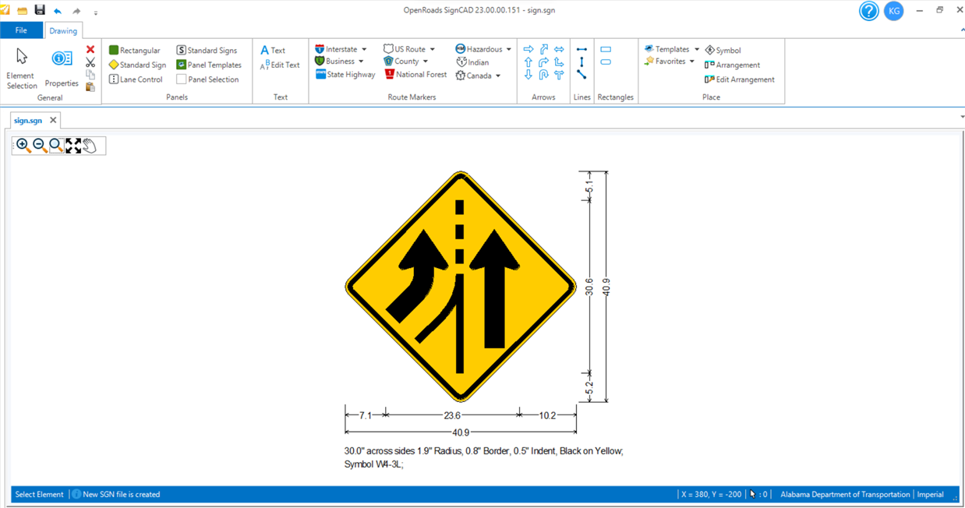Select the sign.sgn document tab
The width and height of the screenshot is (965, 508).
28,121
